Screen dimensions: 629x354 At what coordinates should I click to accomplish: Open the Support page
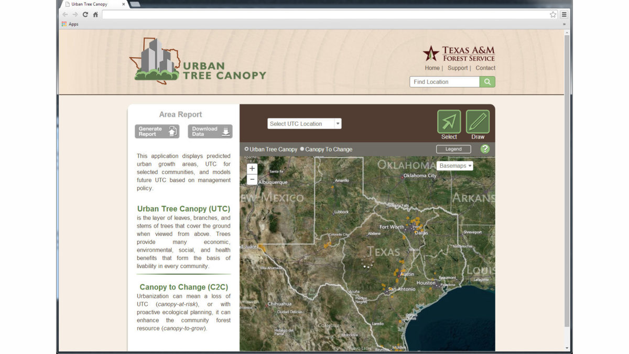coord(458,68)
